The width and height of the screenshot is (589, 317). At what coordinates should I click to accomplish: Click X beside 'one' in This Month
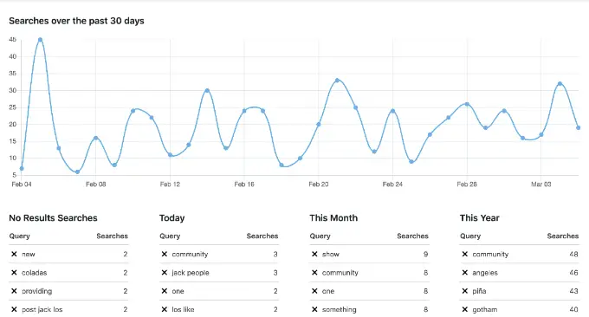point(314,291)
